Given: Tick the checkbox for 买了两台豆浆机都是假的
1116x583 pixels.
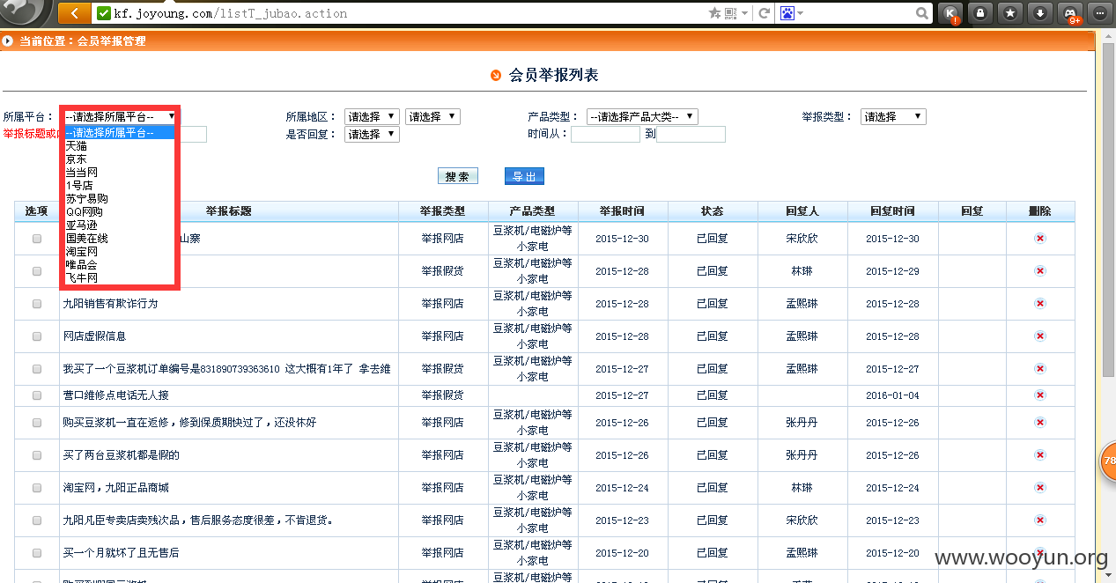Looking at the screenshot, I should (37, 455).
